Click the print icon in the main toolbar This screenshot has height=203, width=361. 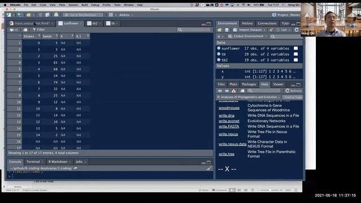[56, 15]
